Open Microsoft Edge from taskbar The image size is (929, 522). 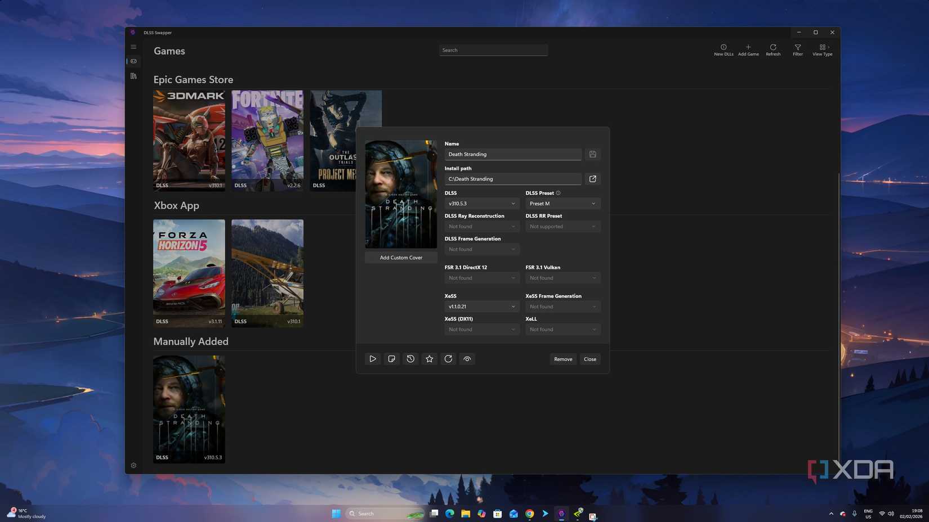pos(450,514)
